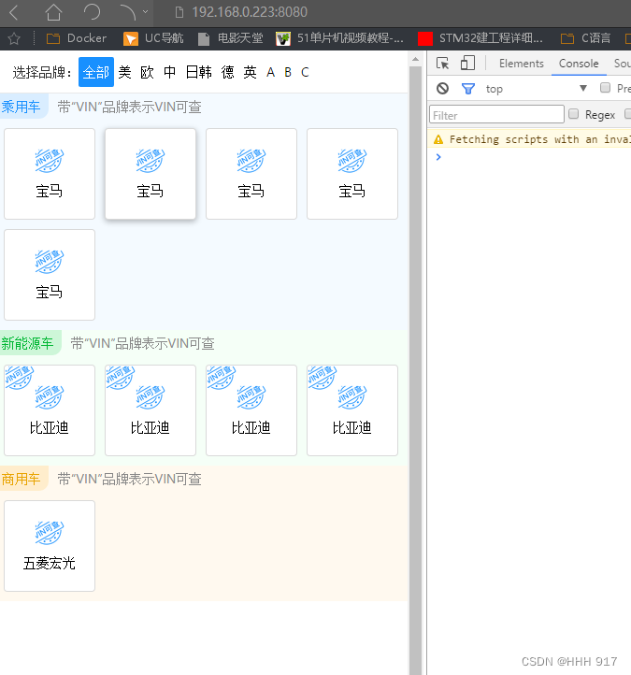Click the console Filter input field
This screenshot has width=631, height=675.
[496, 114]
